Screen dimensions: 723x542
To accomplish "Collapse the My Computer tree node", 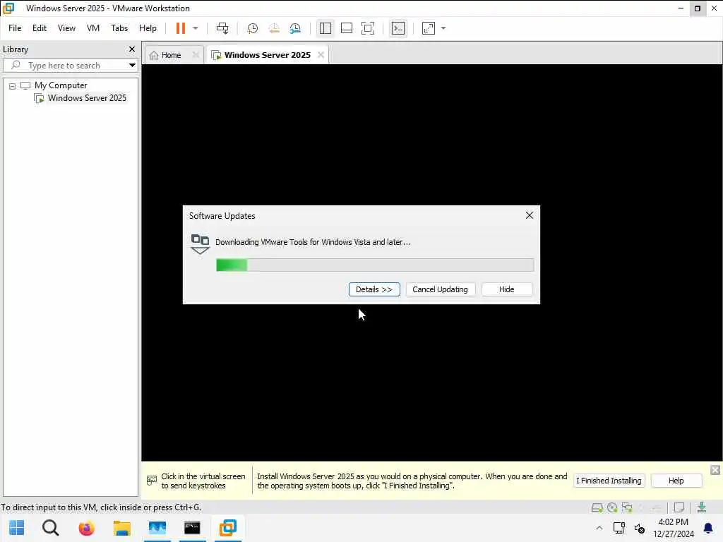I will click(x=13, y=85).
